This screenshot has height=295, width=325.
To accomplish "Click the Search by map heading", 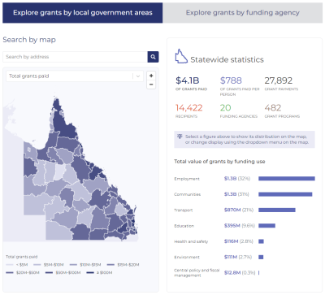I will 29,40.
